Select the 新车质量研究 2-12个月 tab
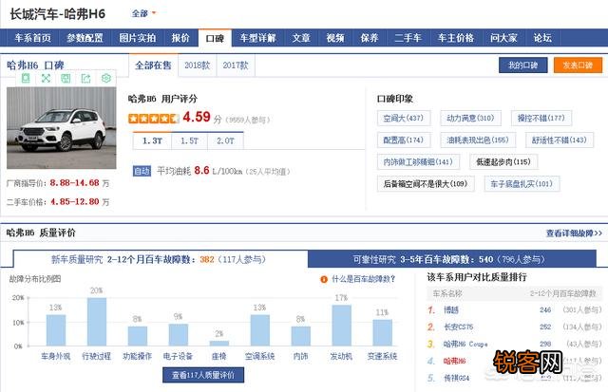 [161, 259]
